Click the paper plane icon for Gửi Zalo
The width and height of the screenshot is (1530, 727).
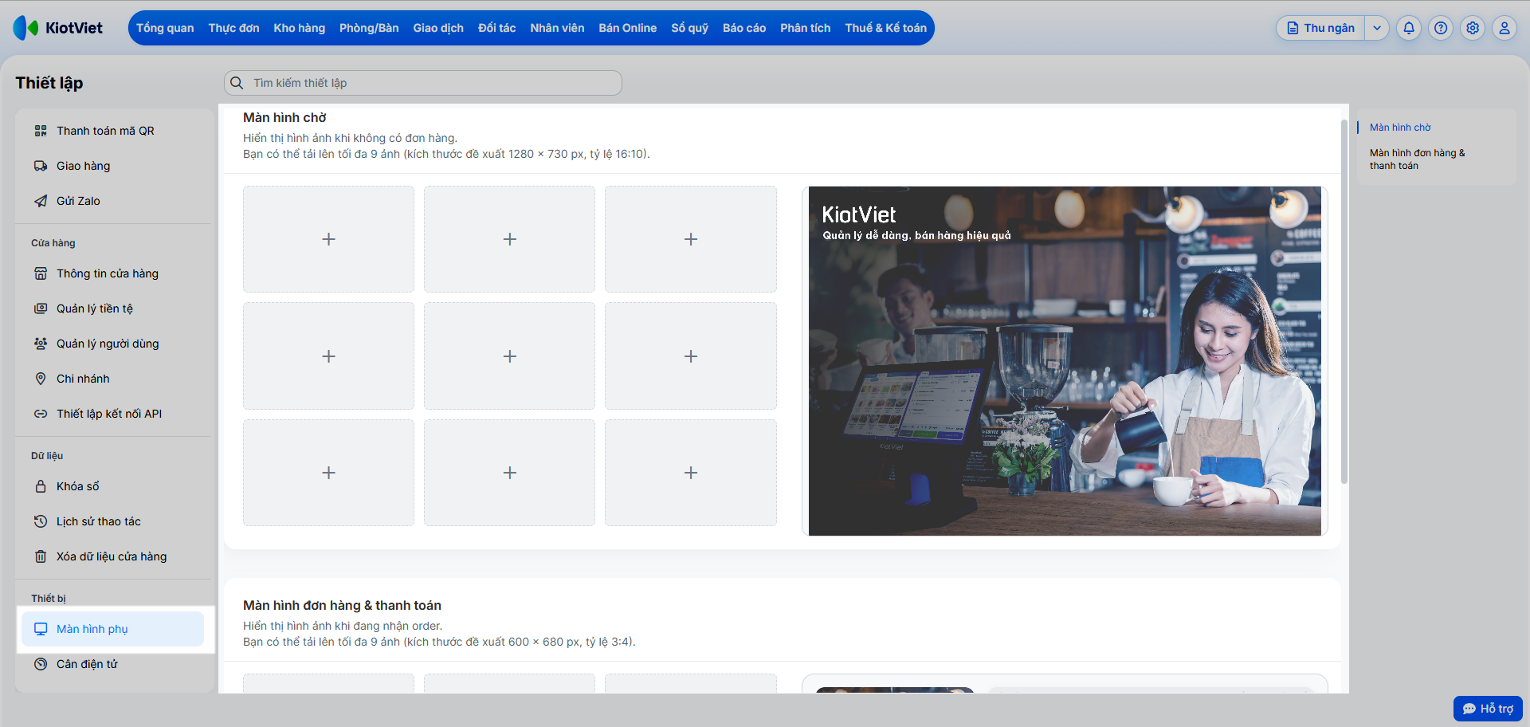[41, 201]
